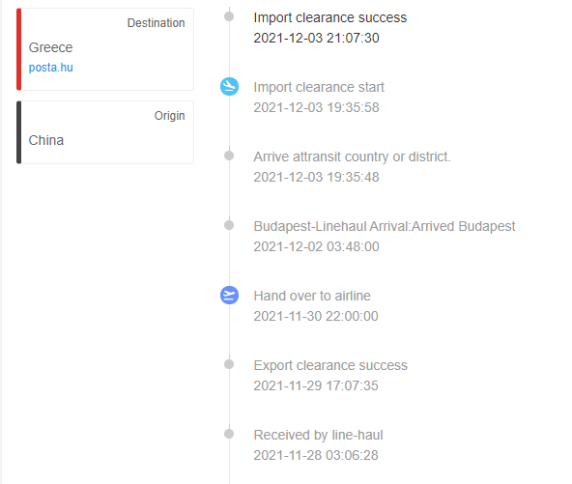Click the Arrive at transit country timeline dot

pos(229,156)
